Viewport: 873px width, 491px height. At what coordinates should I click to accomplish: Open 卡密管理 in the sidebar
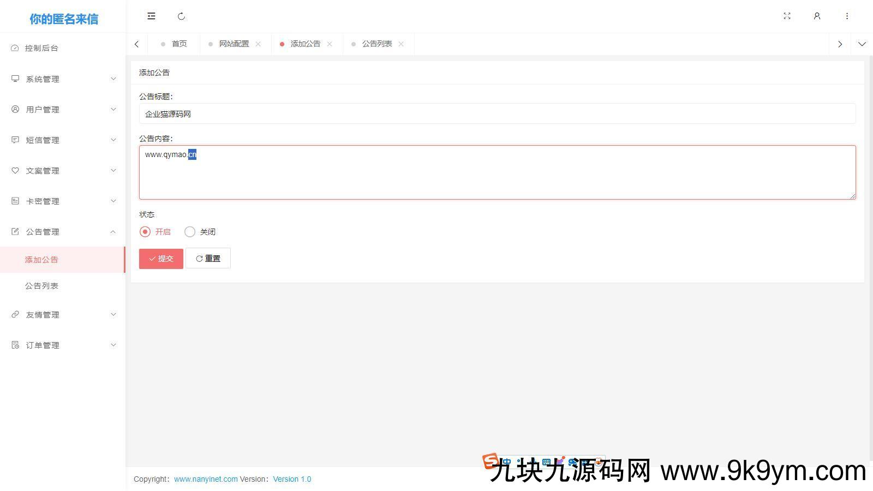pyautogui.click(x=43, y=201)
